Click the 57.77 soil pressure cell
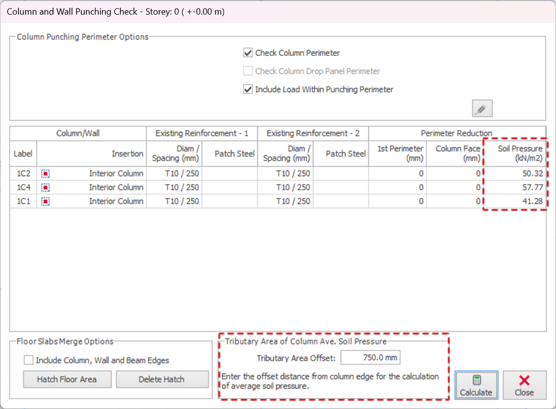Image resolution: width=556 pixels, height=409 pixels. (x=515, y=187)
